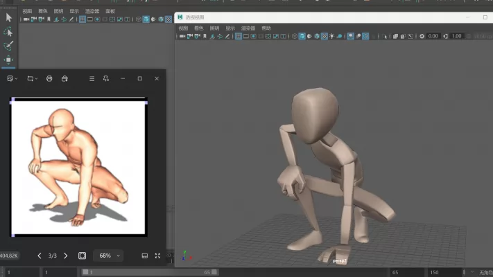
Task: Open the 视图 menu in perspective panel
Action: 183,28
